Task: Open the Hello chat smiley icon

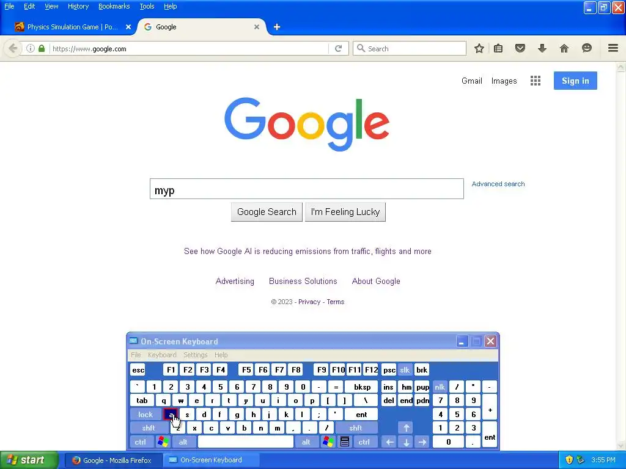Action: point(586,48)
